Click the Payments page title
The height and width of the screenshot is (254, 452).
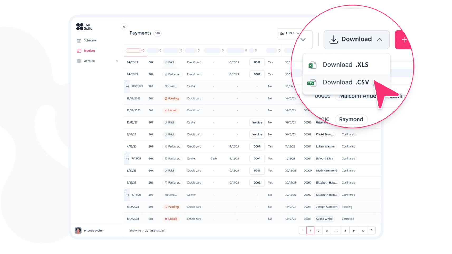click(x=140, y=33)
